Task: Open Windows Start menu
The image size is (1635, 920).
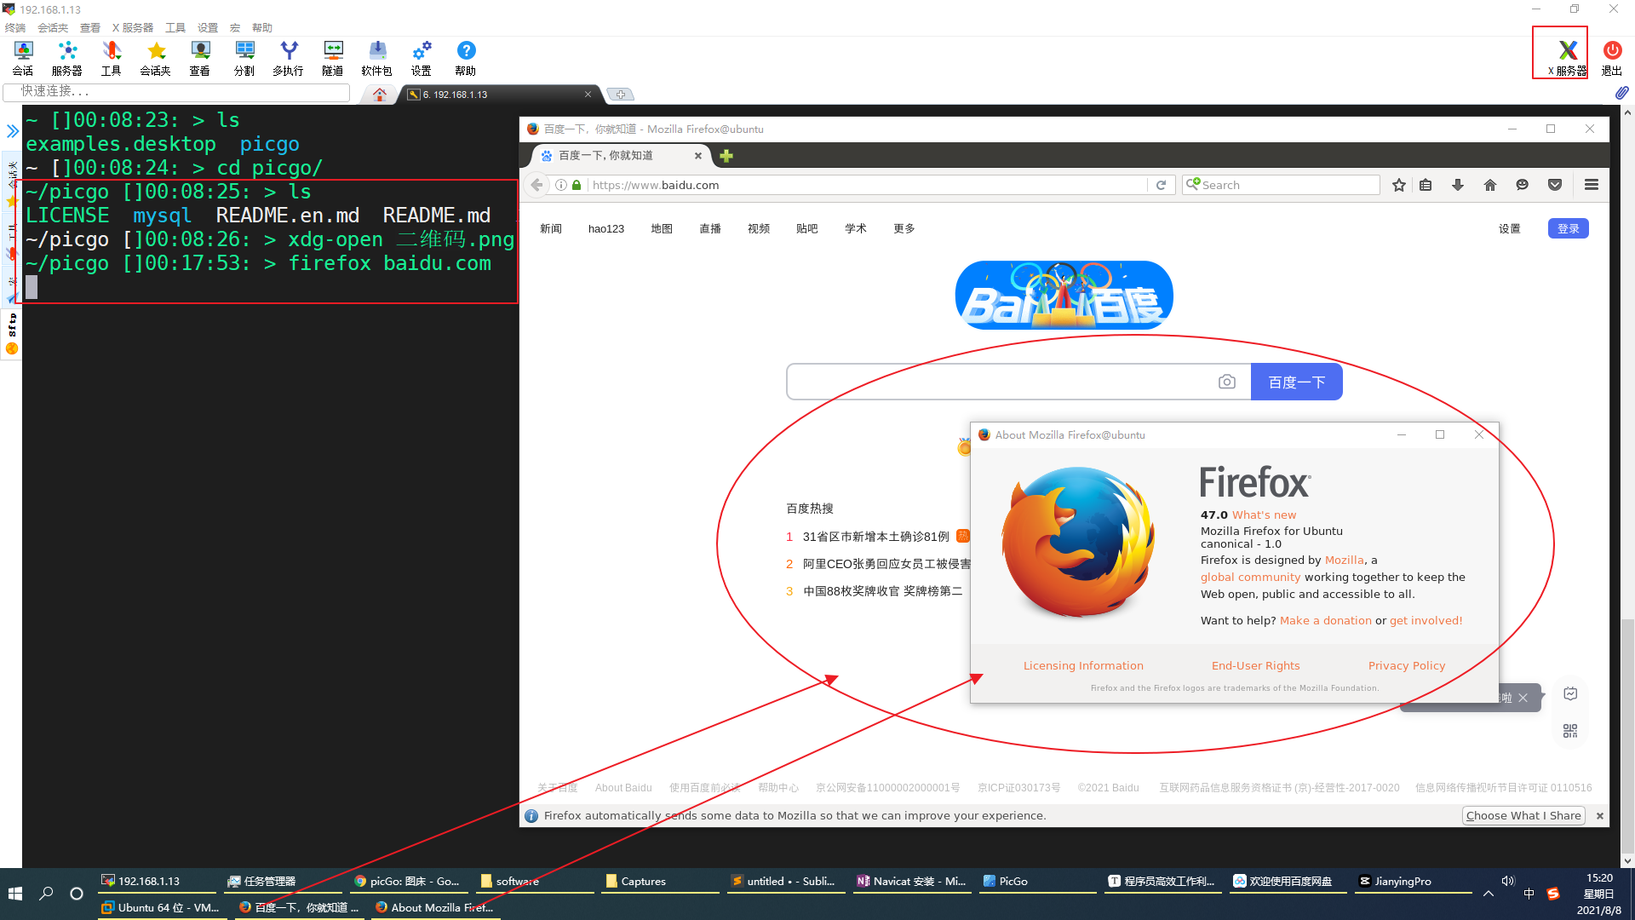Action: click(15, 894)
